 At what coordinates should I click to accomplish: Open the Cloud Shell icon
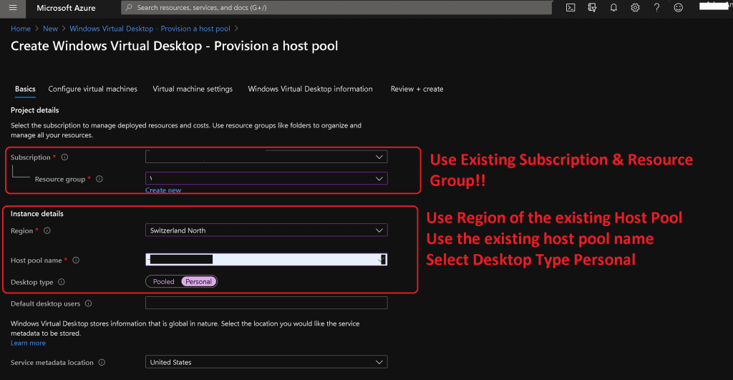[x=571, y=7]
